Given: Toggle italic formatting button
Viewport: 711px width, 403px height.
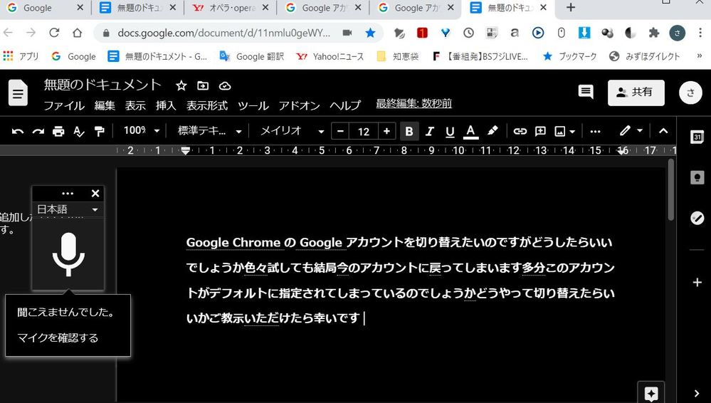Looking at the screenshot, I should point(429,132).
